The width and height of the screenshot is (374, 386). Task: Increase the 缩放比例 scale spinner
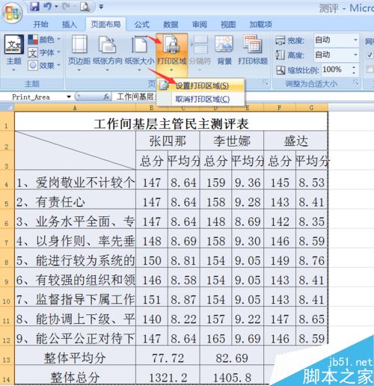(354, 67)
